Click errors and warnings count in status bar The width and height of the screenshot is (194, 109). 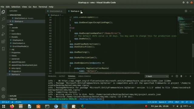coord(5,102)
